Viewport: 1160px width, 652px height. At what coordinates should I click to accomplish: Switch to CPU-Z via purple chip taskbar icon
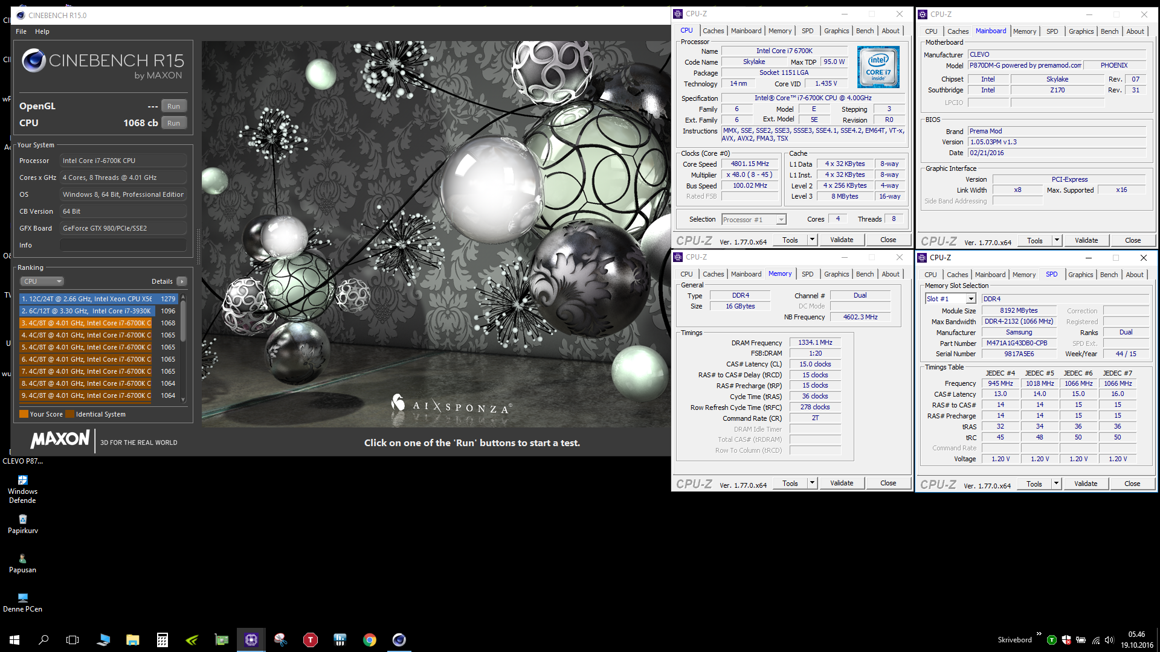point(251,639)
